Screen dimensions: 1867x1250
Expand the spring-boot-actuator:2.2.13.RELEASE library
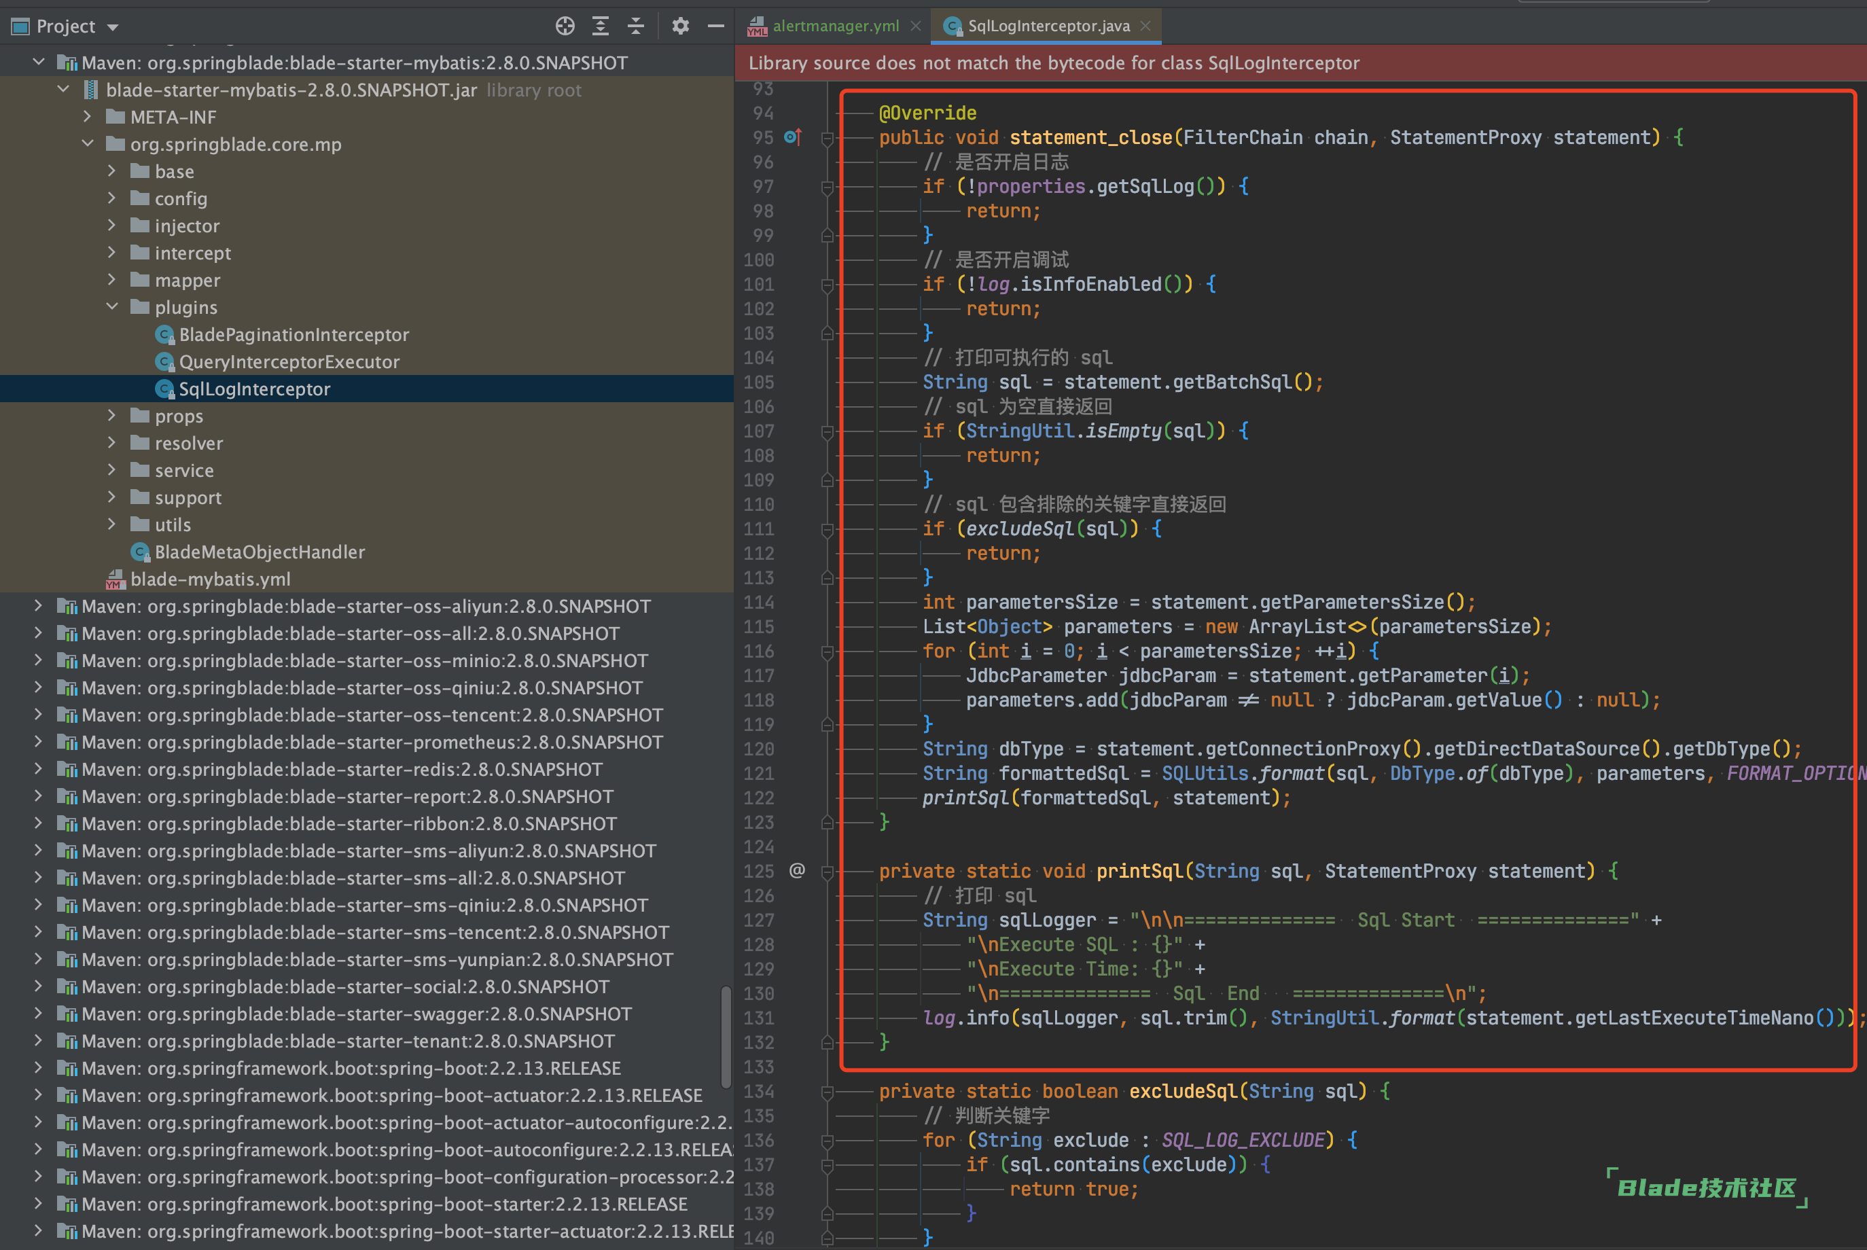[x=38, y=1094]
